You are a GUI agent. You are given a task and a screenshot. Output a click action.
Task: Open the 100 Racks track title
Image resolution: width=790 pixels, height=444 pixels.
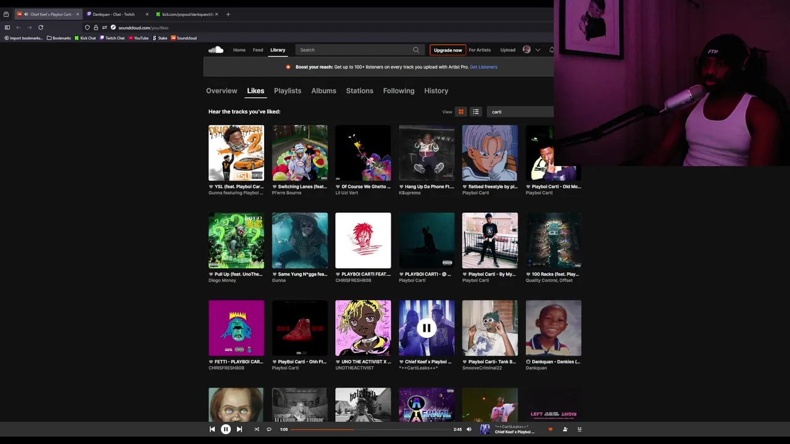[556, 274]
